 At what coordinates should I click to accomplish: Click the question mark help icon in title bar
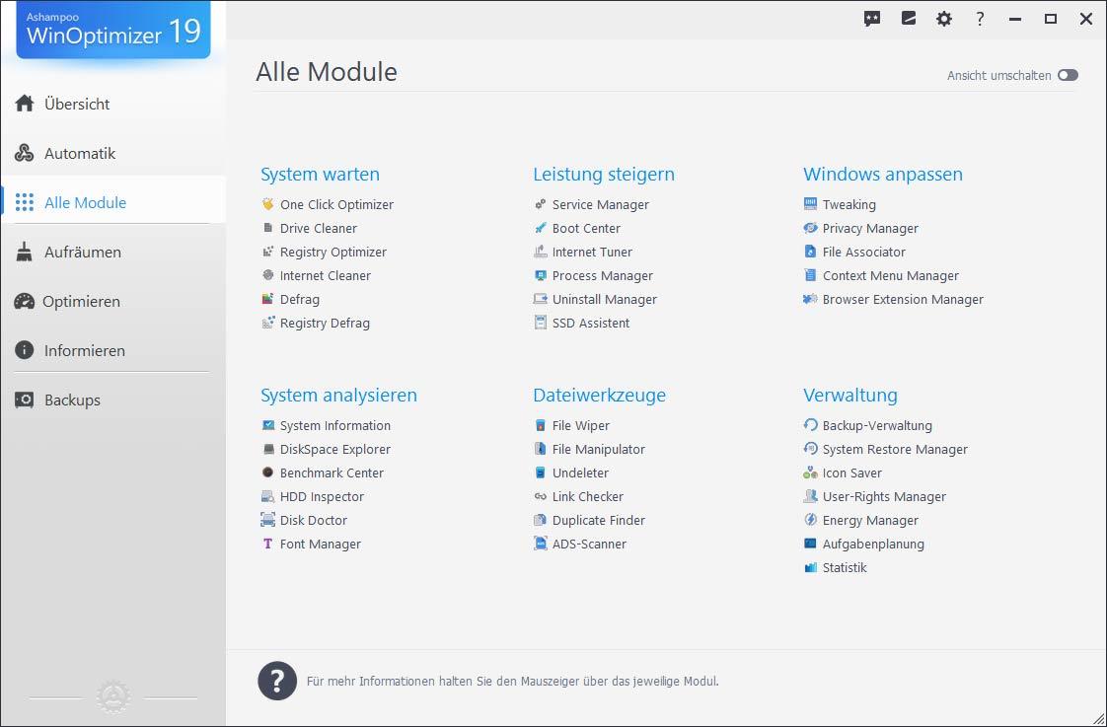pos(980,19)
